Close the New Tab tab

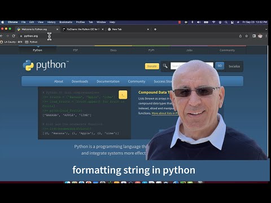(x=148, y=29)
